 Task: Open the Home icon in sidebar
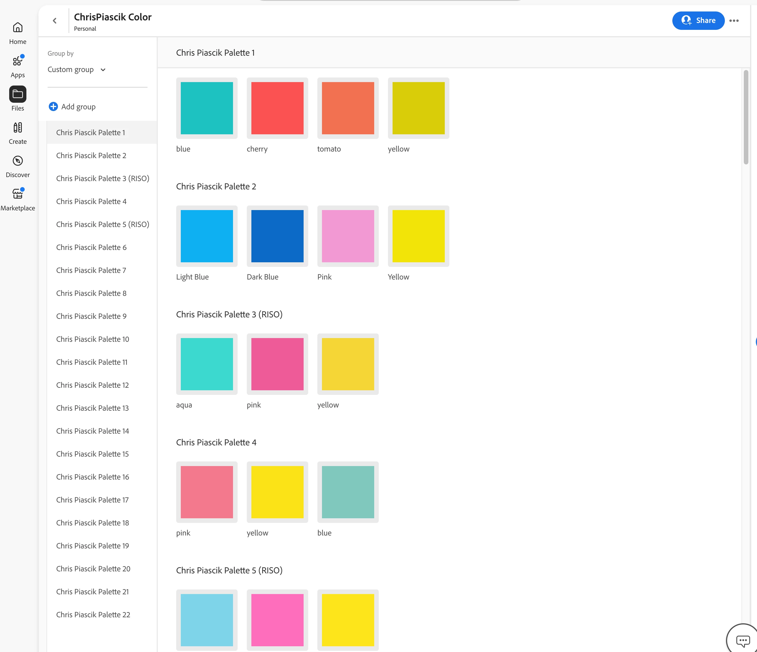coord(18,28)
